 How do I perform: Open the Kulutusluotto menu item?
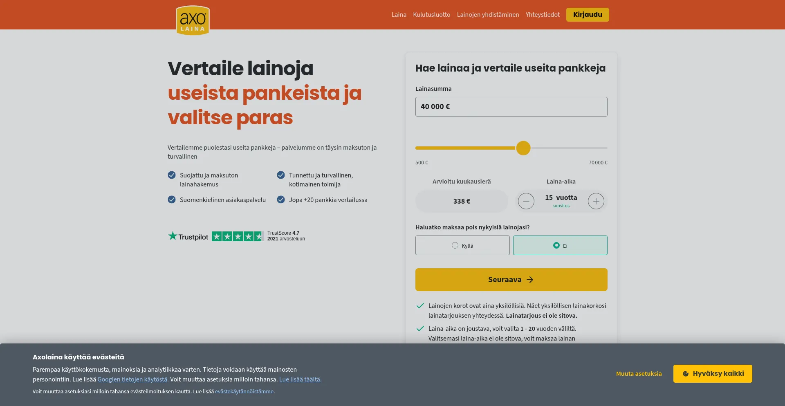(x=431, y=15)
